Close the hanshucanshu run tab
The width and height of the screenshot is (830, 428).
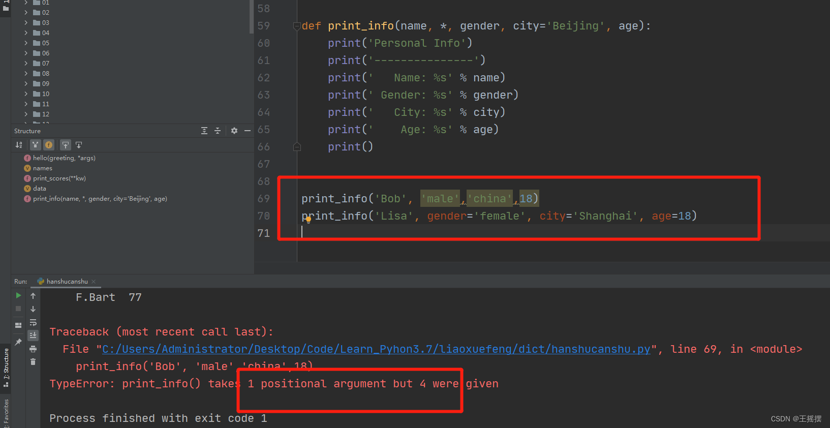coord(94,281)
